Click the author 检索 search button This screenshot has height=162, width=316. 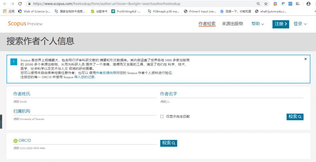point(295,117)
